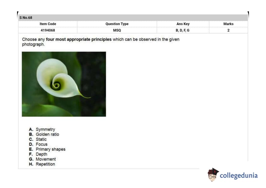The height and width of the screenshot is (188, 266).
Task: Click the Item Code column header
Action: 48,24
